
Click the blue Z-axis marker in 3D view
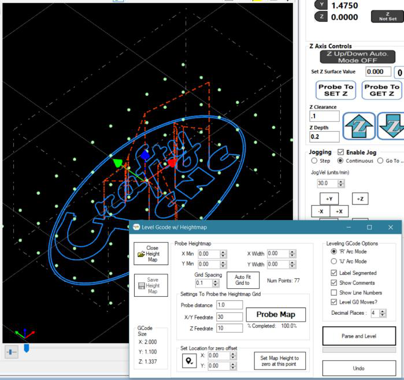pyautogui.click(x=145, y=155)
